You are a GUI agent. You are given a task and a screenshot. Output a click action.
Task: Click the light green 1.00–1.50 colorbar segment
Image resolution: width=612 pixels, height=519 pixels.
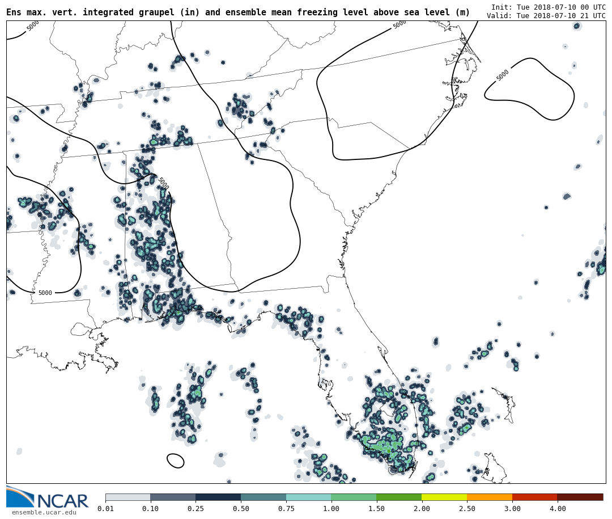[x=354, y=497]
